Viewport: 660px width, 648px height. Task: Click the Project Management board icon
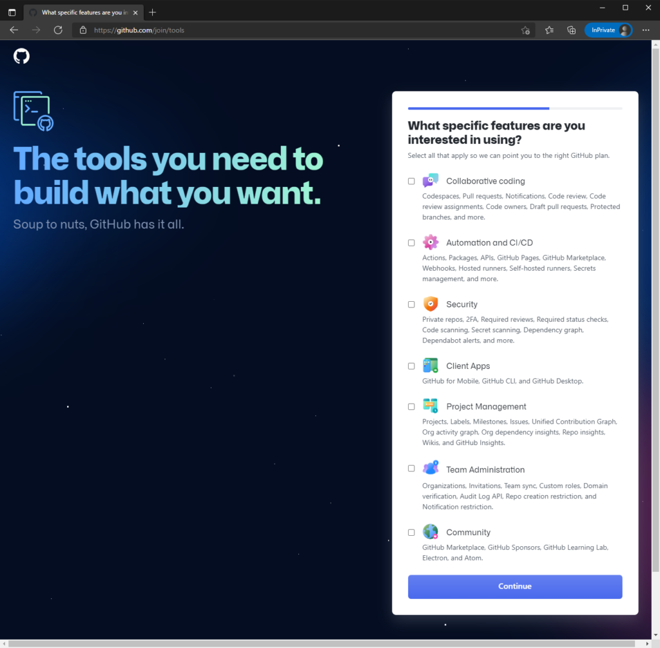pyautogui.click(x=431, y=406)
